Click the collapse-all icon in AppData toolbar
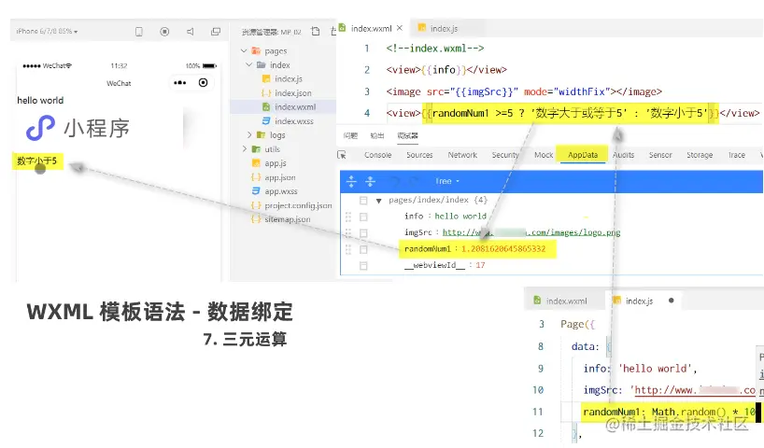The image size is (764, 448). pyautogui.click(x=370, y=182)
